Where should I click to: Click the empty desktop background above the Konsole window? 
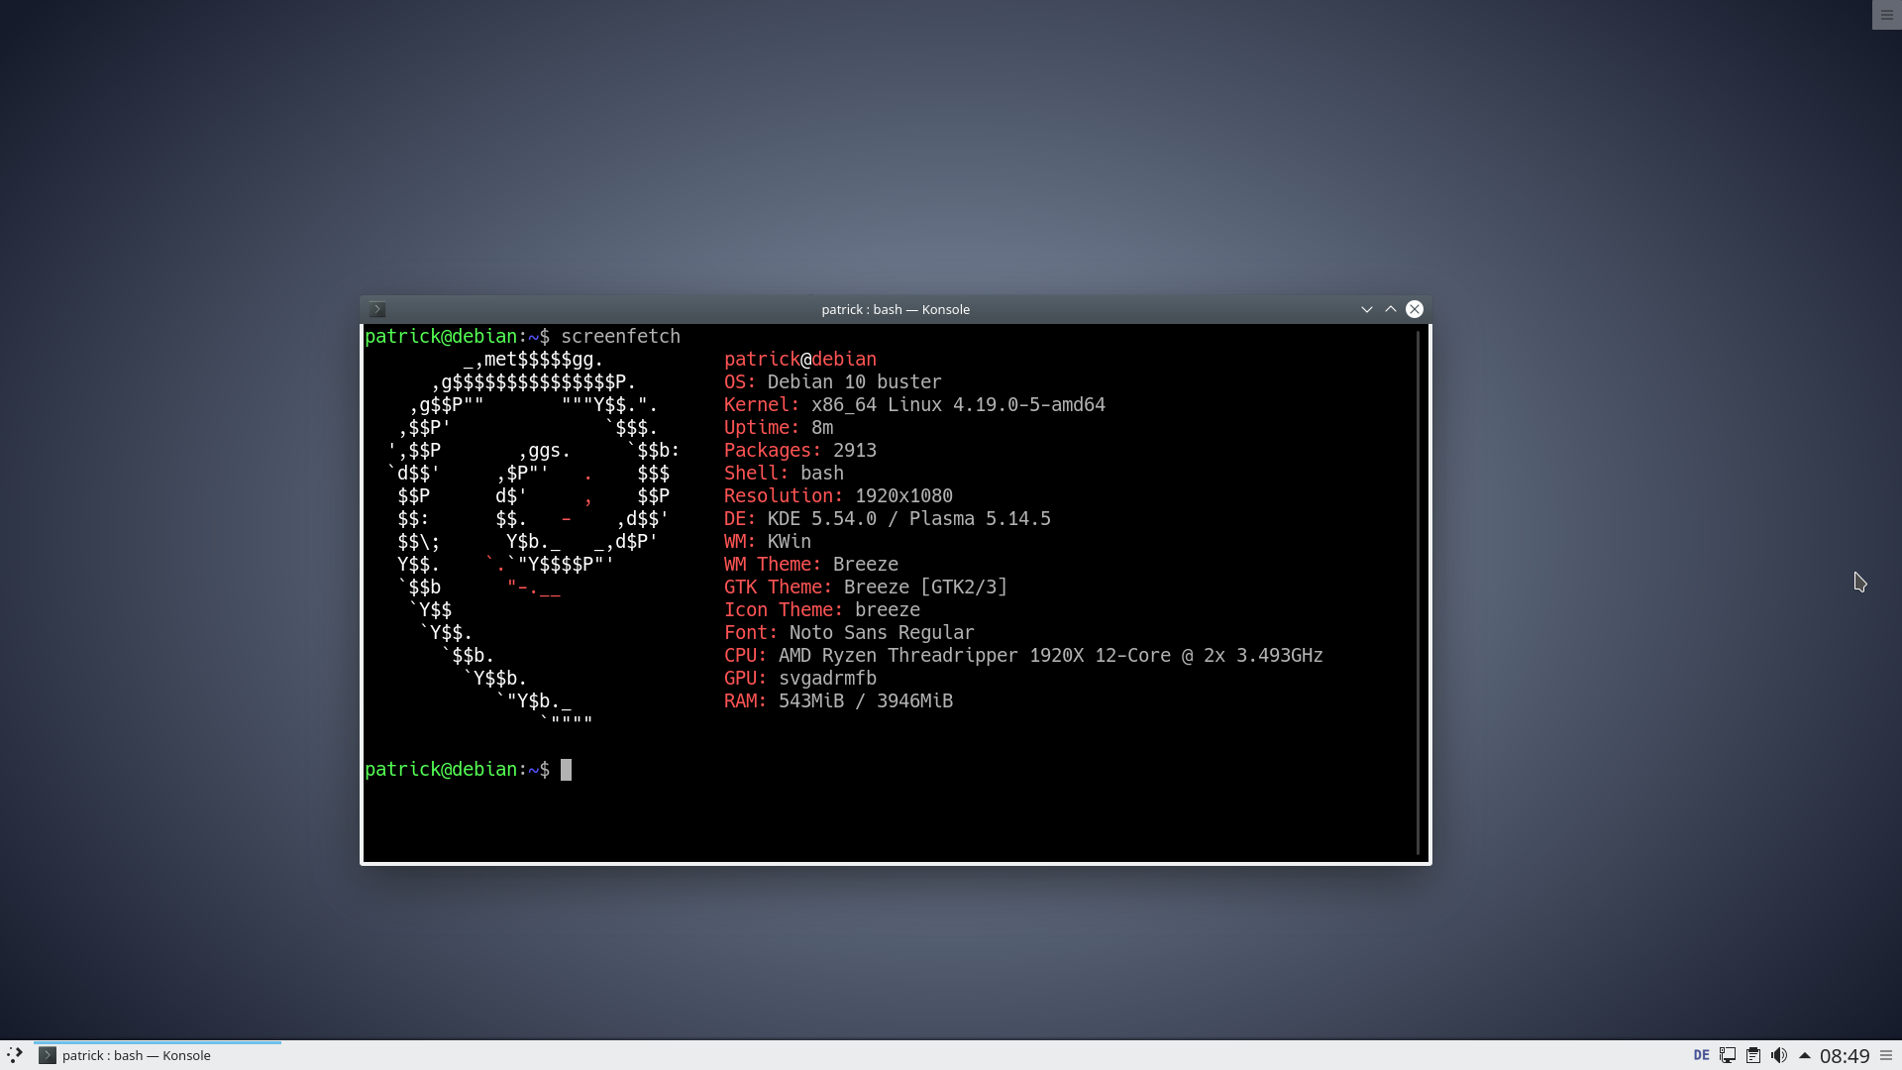point(892,149)
